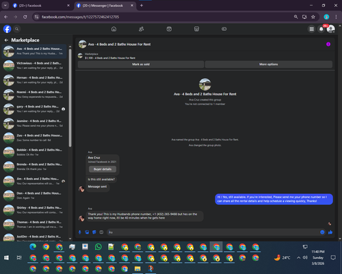Open the notifications bell icon

tap(321, 29)
